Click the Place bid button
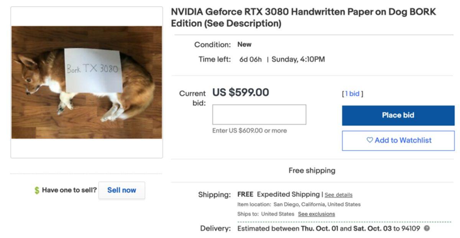 click(x=398, y=115)
